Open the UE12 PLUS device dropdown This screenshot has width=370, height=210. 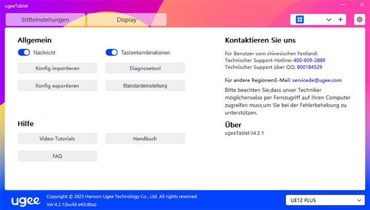coord(324,200)
